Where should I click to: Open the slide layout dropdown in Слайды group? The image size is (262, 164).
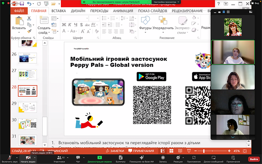[55, 18]
